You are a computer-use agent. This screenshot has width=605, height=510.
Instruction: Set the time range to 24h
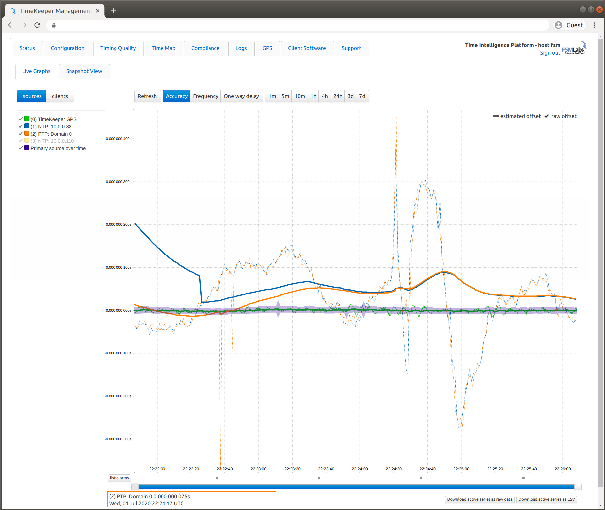coord(338,96)
